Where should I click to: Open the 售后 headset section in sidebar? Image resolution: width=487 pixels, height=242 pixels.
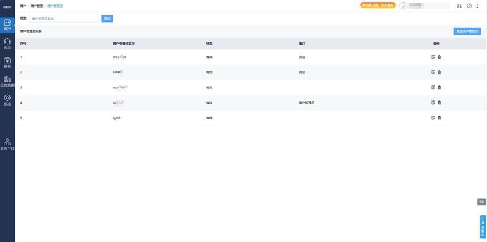(x=7, y=44)
